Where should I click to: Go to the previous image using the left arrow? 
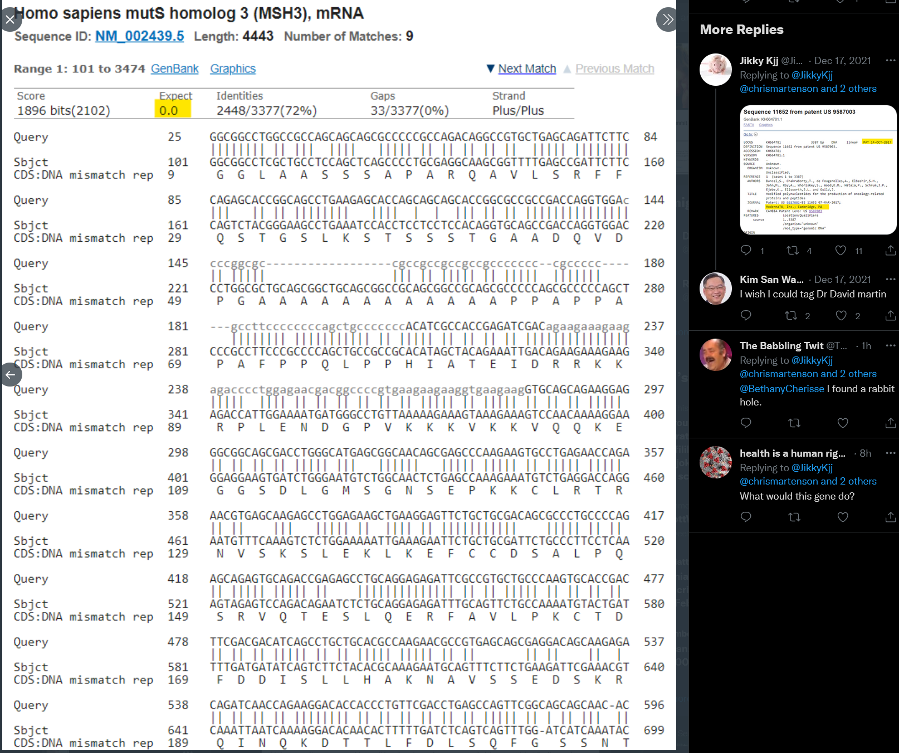click(10, 375)
